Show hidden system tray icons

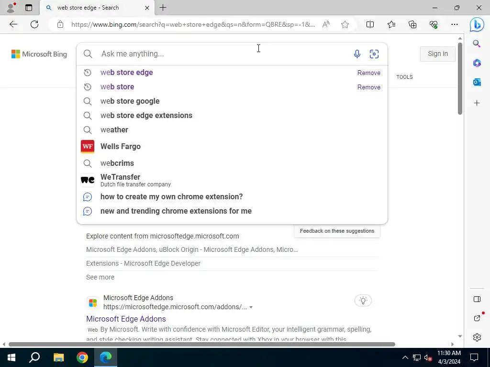[x=405, y=357]
